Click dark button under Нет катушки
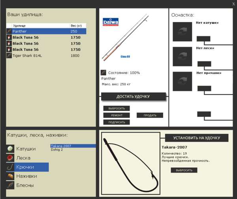This screenshot has width=237, height=199. (x=203, y=39)
